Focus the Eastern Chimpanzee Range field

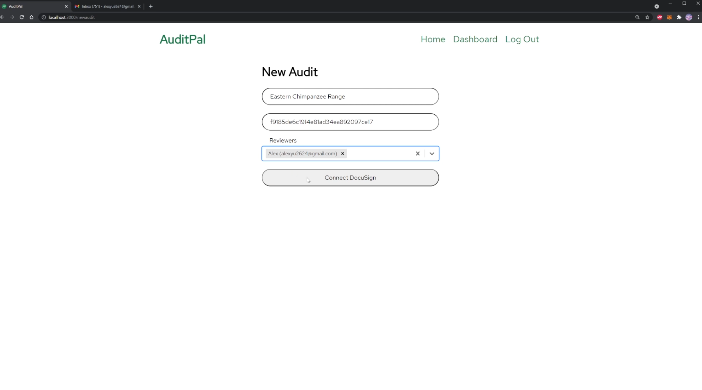point(350,96)
